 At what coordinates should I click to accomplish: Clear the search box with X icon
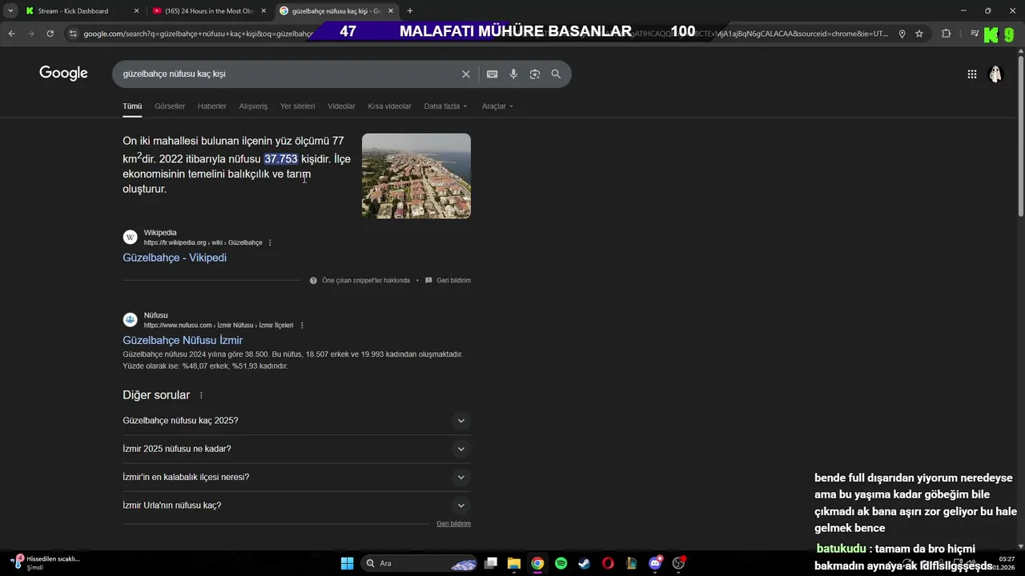point(466,74)
